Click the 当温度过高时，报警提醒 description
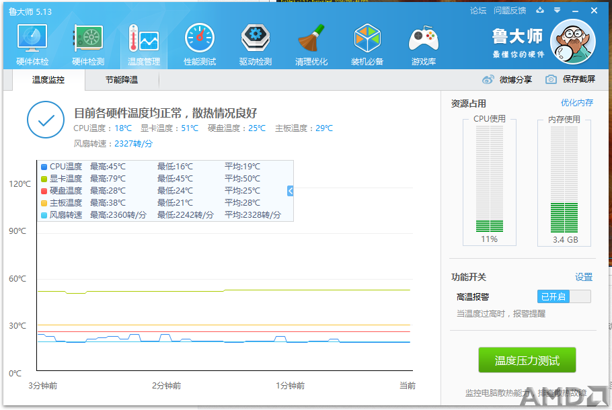The height and width of the screenshot is (410, 612). tap(501, 314)
